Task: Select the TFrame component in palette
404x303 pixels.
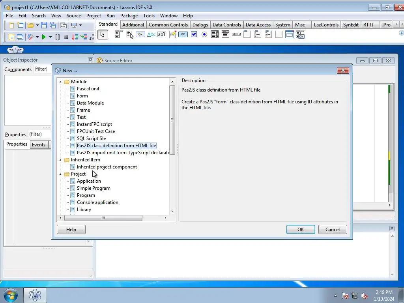Action: [289, 34]
